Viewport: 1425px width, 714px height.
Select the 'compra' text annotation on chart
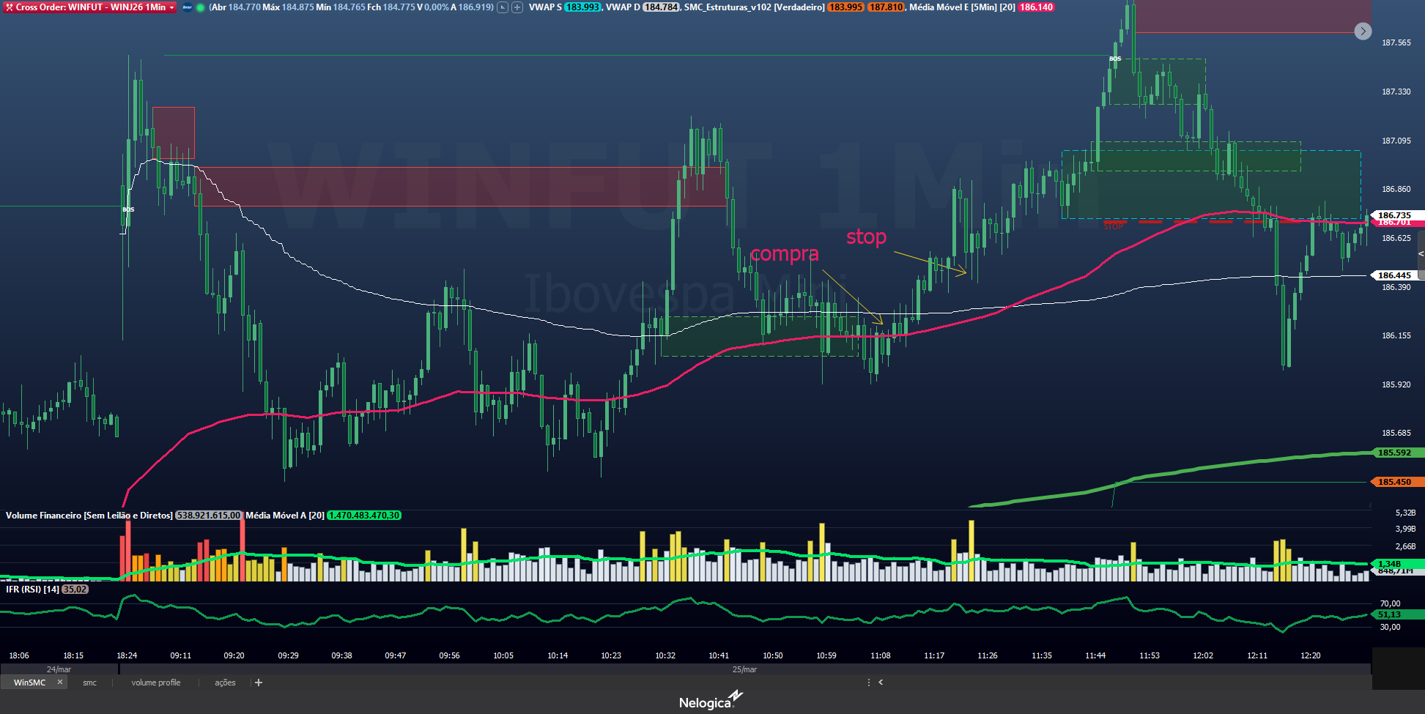pos(784,254)
